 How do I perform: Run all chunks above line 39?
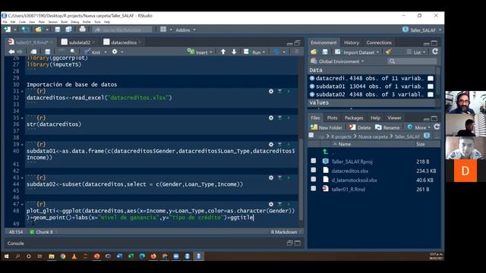click(280, 144)
